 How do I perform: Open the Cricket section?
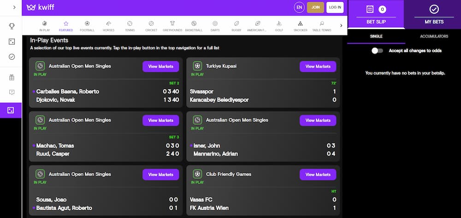pyautogui.click(x=151, y=26)
